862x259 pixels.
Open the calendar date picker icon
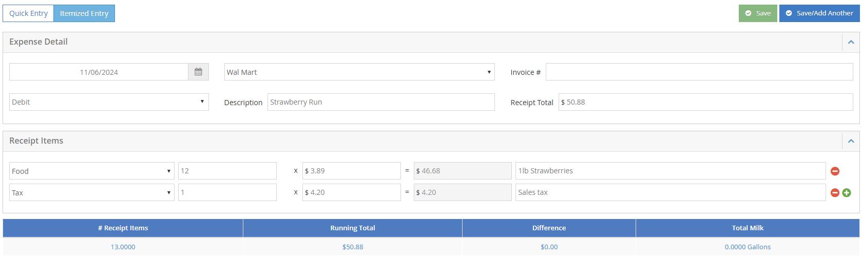click(x=198, y=72)
